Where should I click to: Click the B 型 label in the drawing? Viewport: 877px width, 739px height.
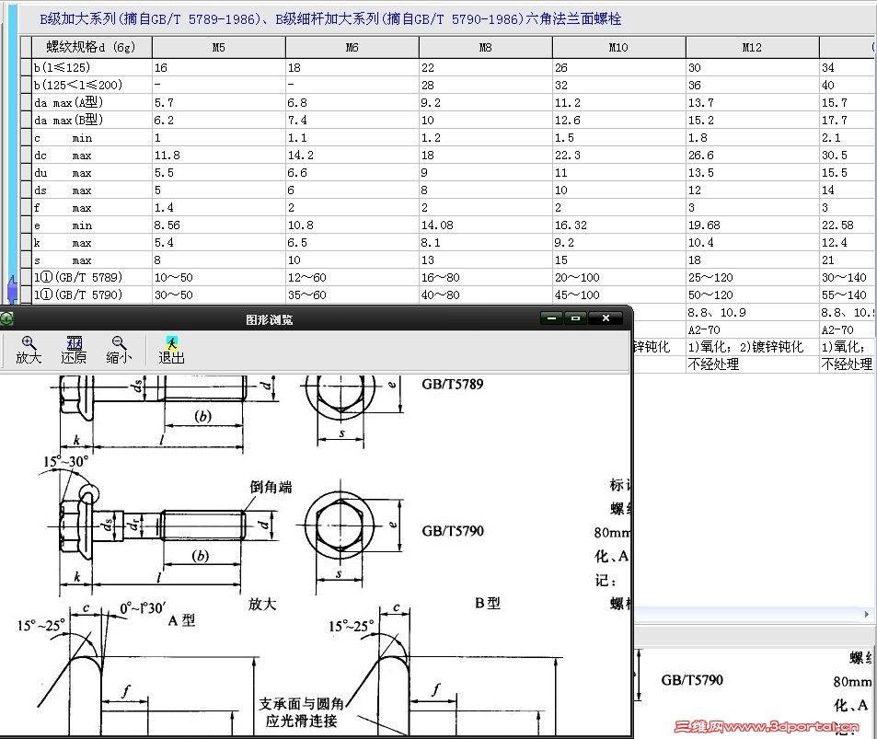pos(487,603)
